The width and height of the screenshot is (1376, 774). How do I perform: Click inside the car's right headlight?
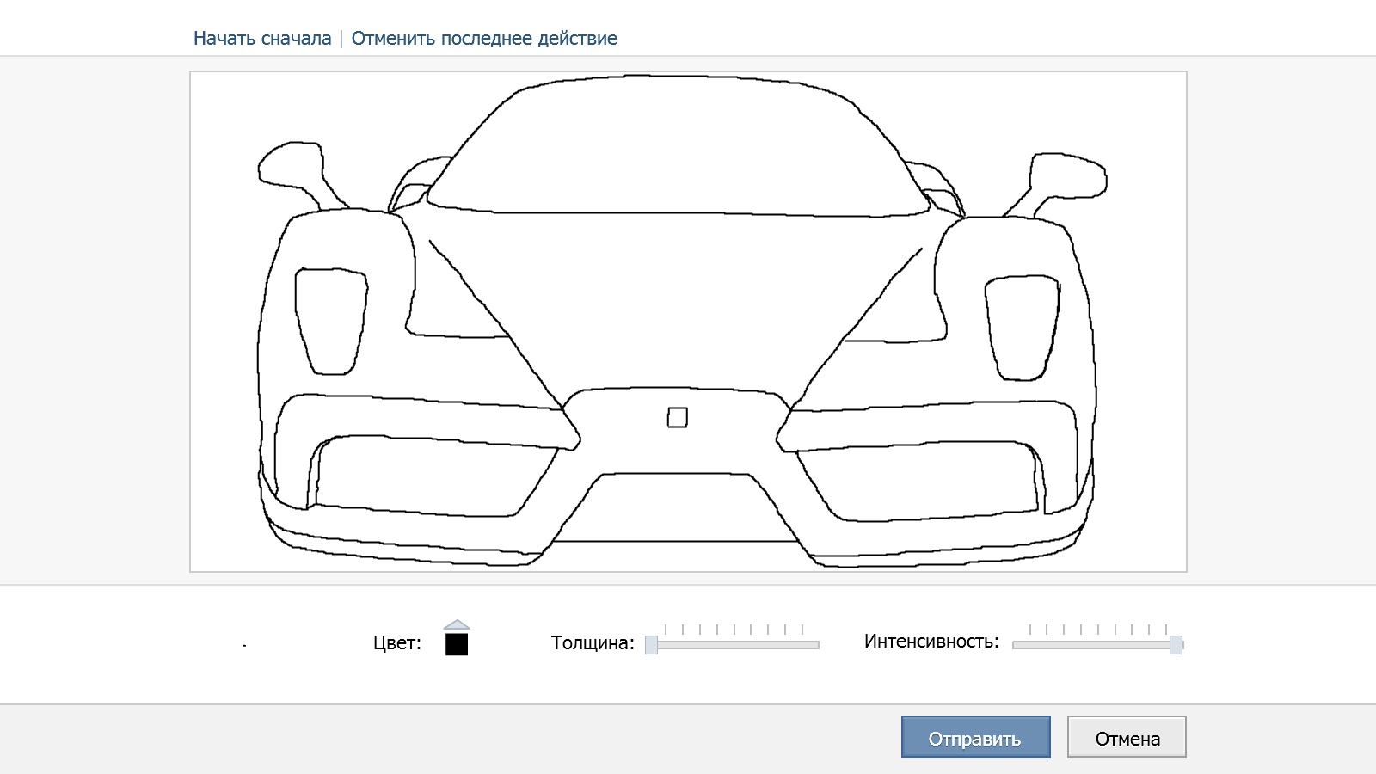coord(1022,327)
